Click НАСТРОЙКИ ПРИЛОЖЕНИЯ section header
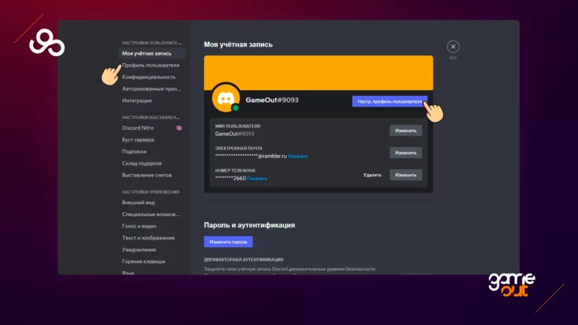Viewport: 578px width, 325px height. [x=151, y=192]
